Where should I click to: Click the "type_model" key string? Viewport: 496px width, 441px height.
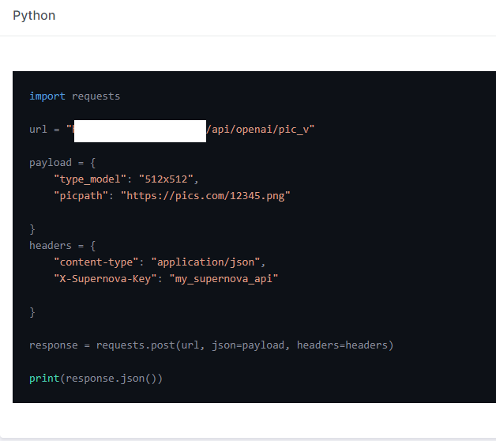(90, 179)
